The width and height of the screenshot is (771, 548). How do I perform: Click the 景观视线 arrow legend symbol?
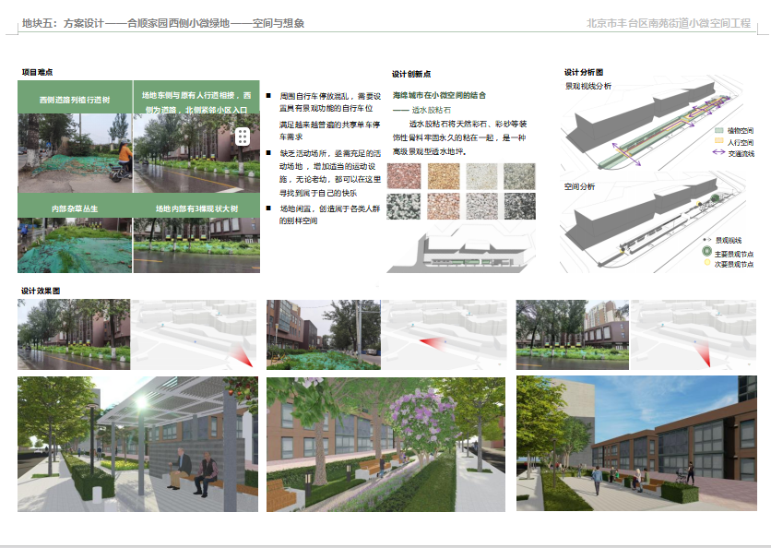707,238
